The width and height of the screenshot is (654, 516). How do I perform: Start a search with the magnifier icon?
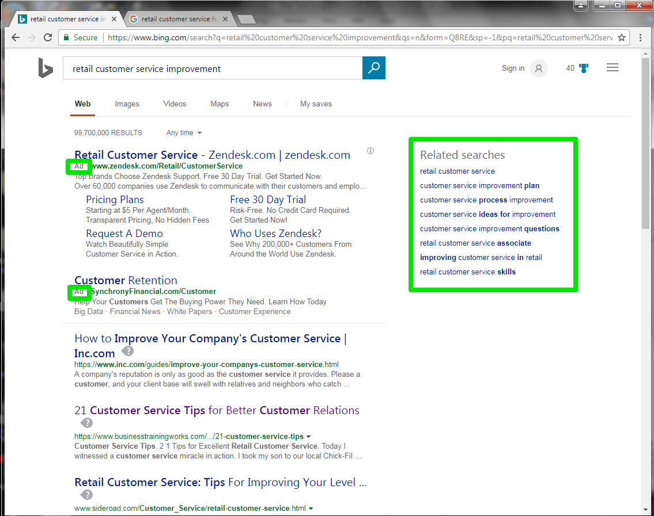373,67
